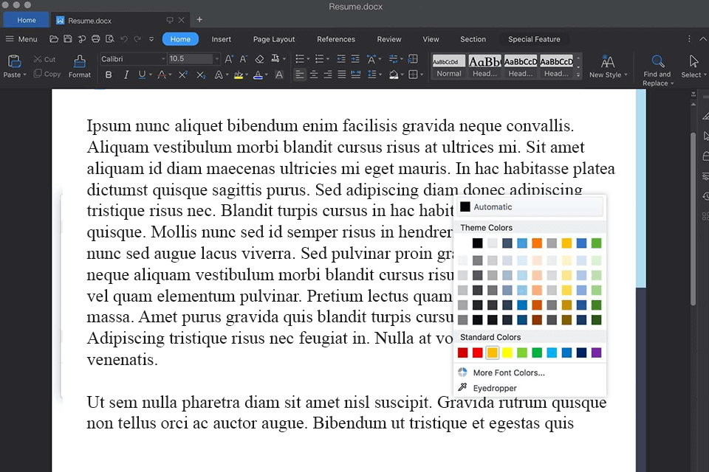709x472 pixels.
Task: Toggle bold formatting
Action: coord(109,74)
